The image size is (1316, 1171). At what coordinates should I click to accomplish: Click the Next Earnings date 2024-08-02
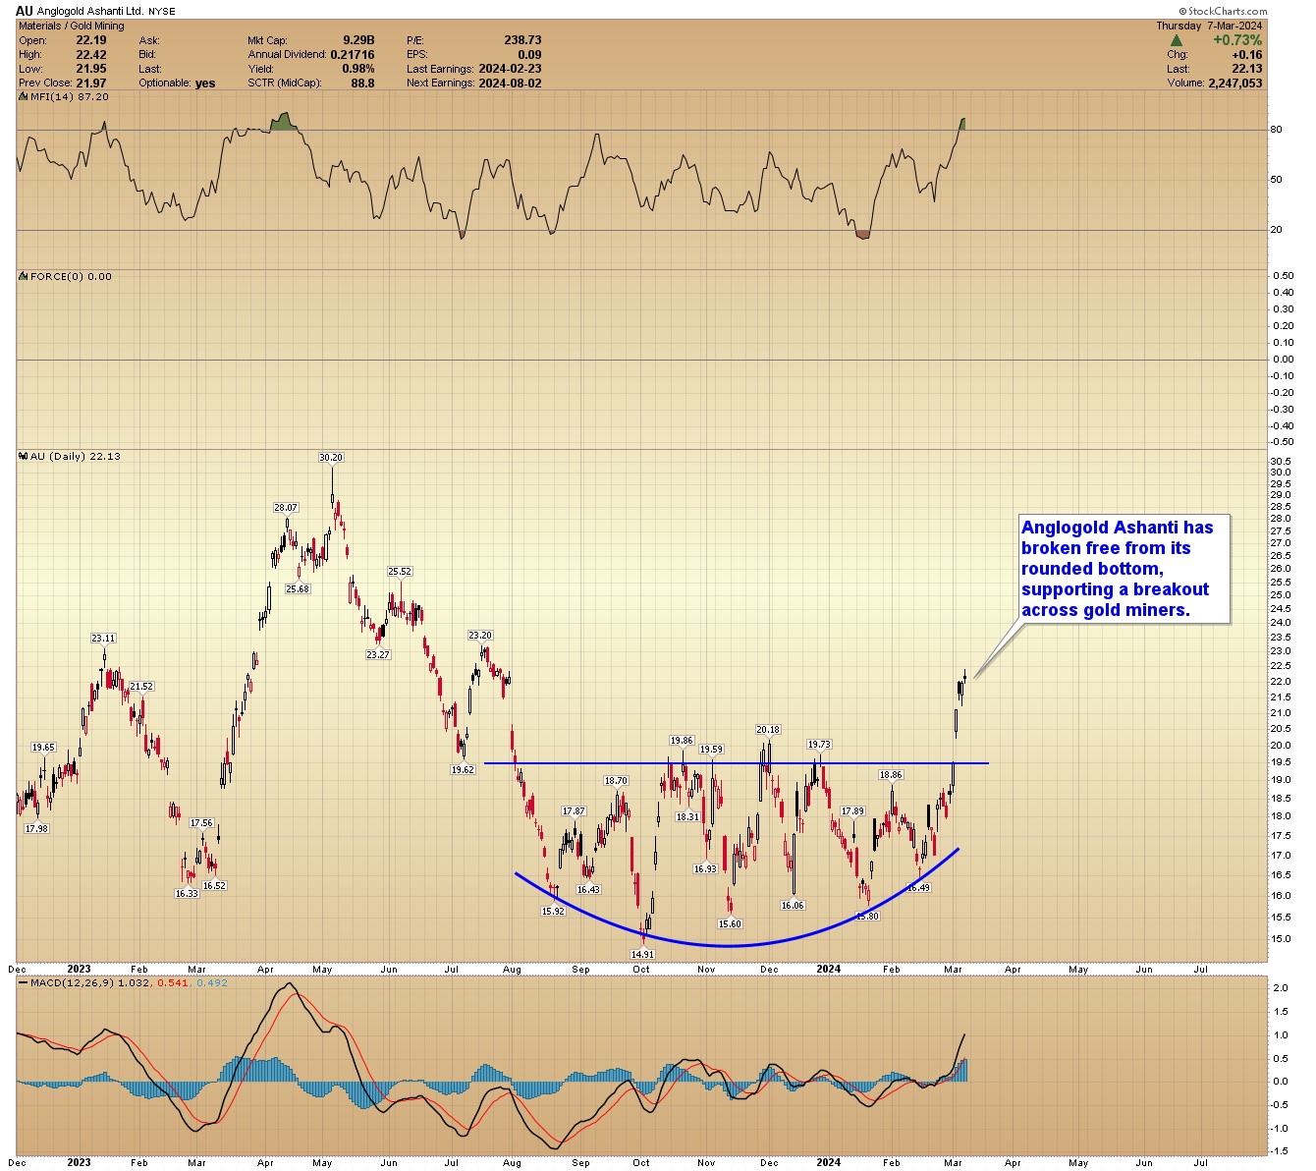pyautogui.click(x=511, y=84)
